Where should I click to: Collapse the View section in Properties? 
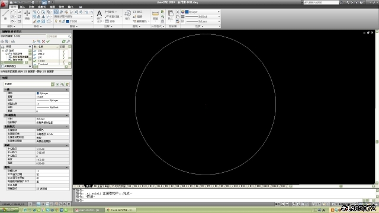click(x=67, y=146)
